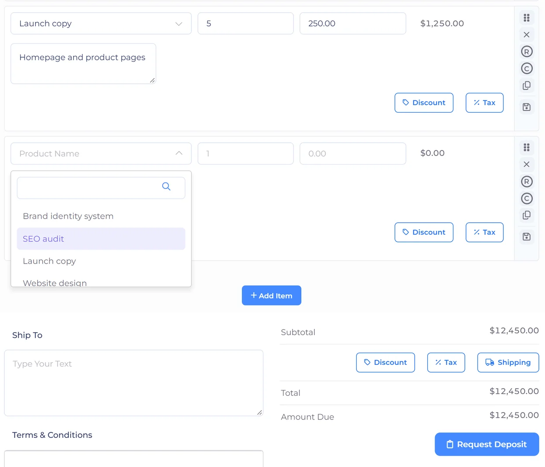
Task: Click the R circle icon on Launch copy row
Action: (527, 52)
